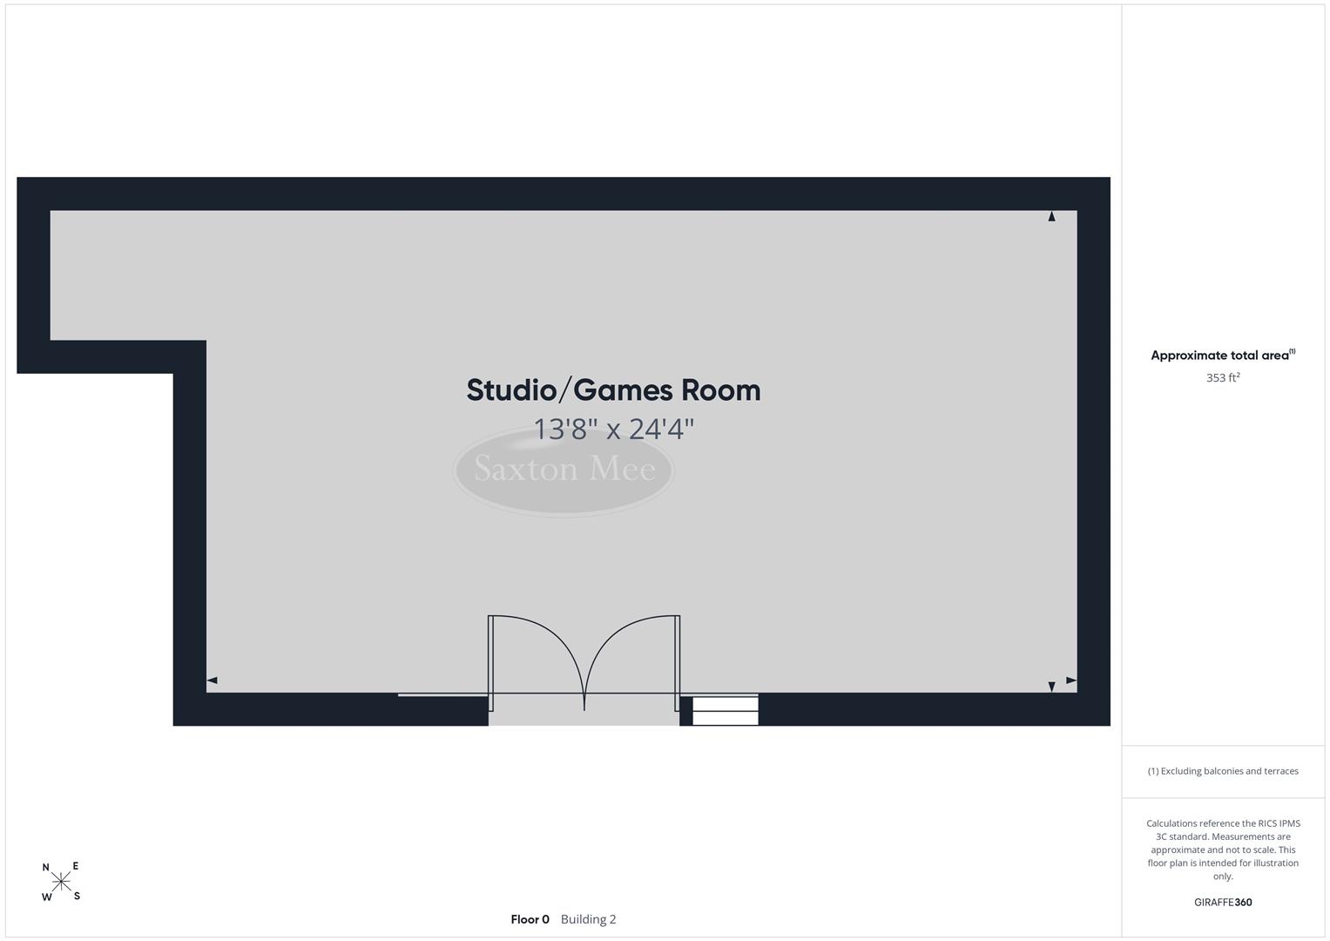Click the 353 ft² area value
Image resolution: width=1330 pixels, height=941 pixels.
click(x=1223, y=377)
